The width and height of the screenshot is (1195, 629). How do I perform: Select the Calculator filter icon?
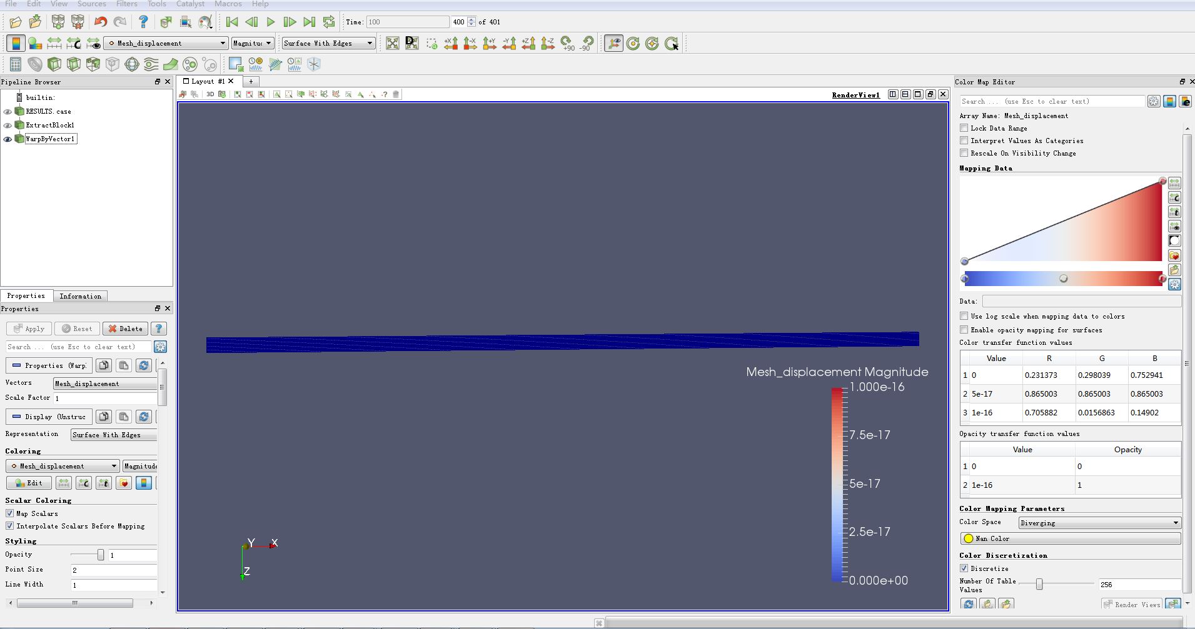16,64
